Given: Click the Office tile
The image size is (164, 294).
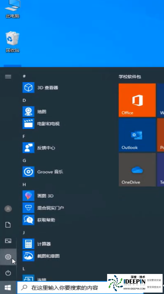Looking at the screenshot, I should 137,100.
